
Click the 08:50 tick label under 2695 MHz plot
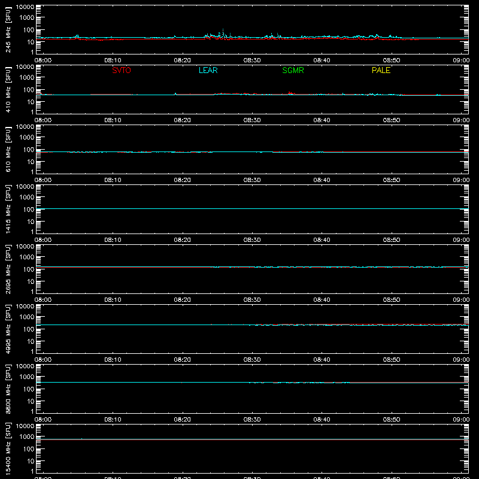point(392,300)
